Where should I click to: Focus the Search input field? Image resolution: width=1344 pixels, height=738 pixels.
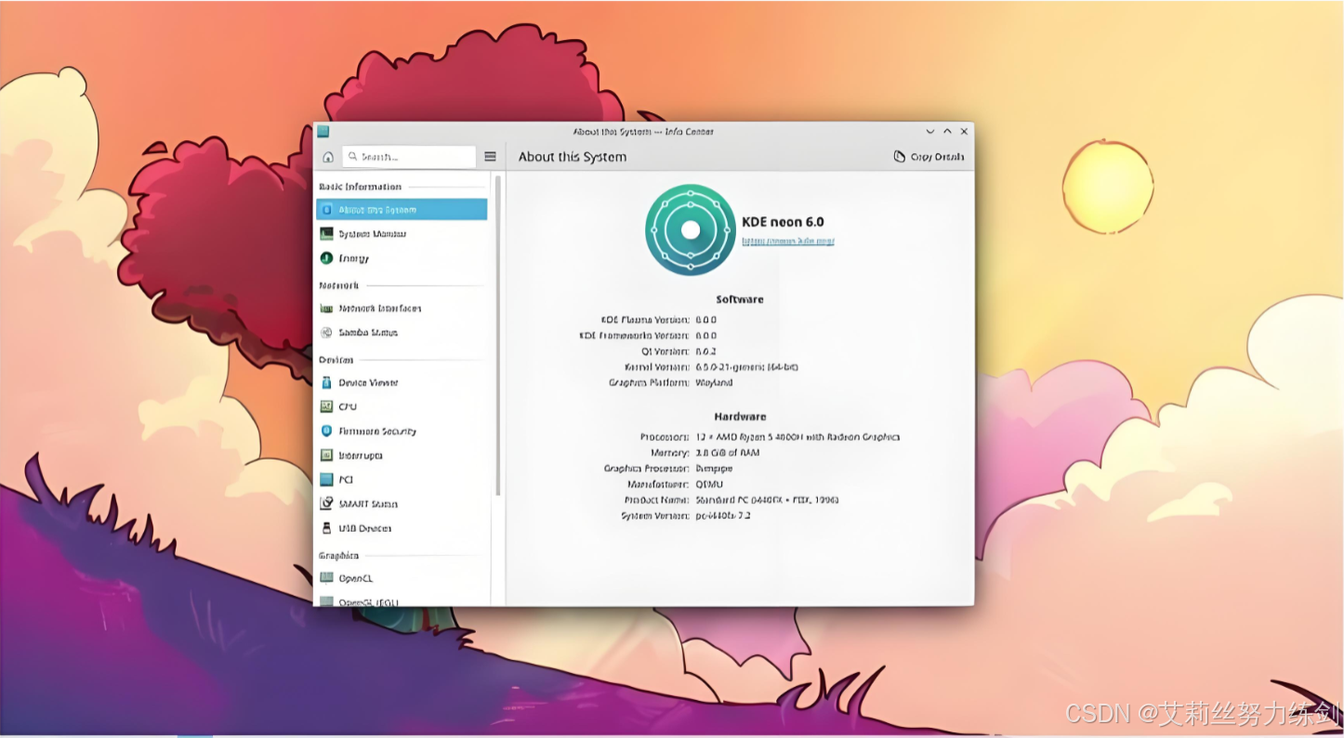pyautogui.click(x=409, y=157)
